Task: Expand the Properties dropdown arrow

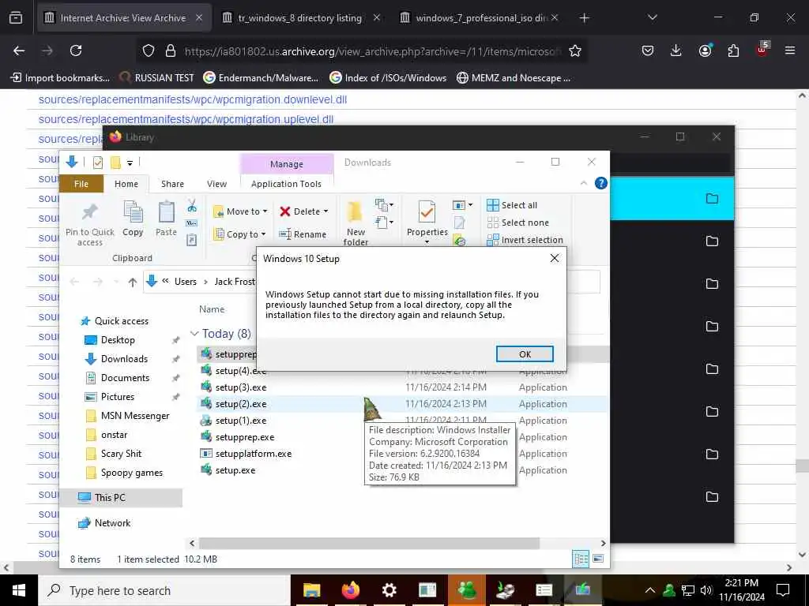Action: coord(427,241)
